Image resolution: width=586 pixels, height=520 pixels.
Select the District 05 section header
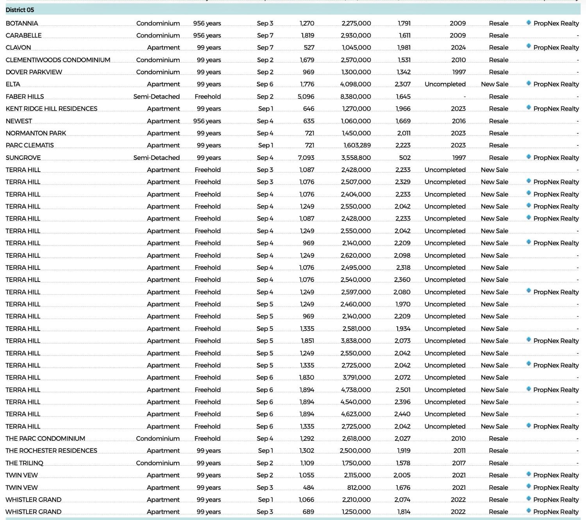coord(293,10)
